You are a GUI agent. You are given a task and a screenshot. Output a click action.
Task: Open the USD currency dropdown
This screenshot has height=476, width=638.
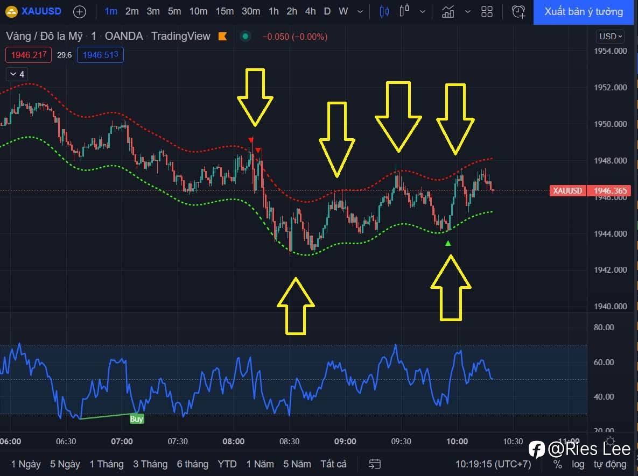click(611, 36)
